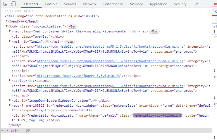Image resolution: width=217 pixels, height=140 pixels.
Task: Expand the imageDownloaderSidebarContainer div
Action: 10,100
